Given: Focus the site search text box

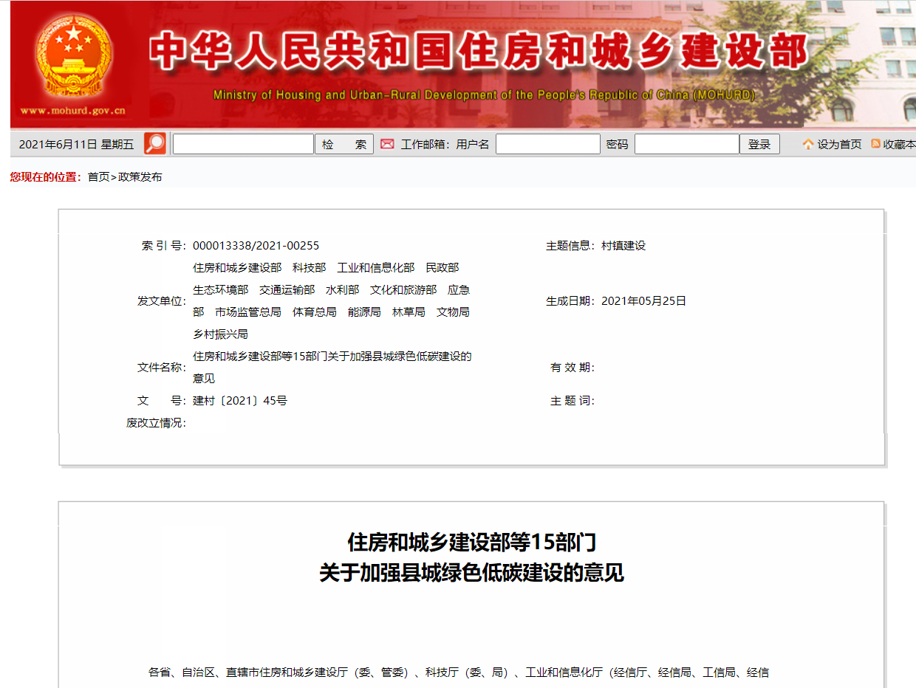Looking at the screenshot, I should pyautogui.click(x=243, y=144).
